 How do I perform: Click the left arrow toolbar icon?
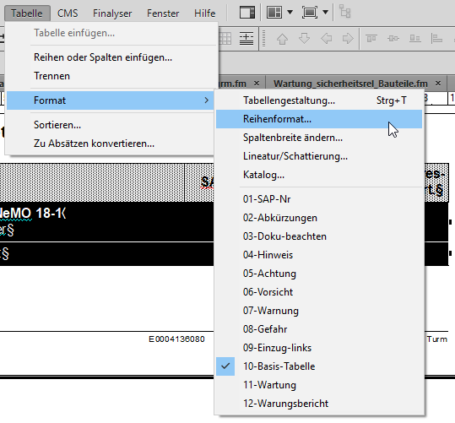(326, 39)
